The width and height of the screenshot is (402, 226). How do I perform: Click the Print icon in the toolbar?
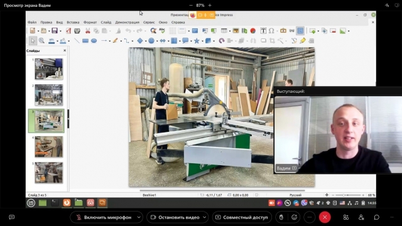point(77,31)
